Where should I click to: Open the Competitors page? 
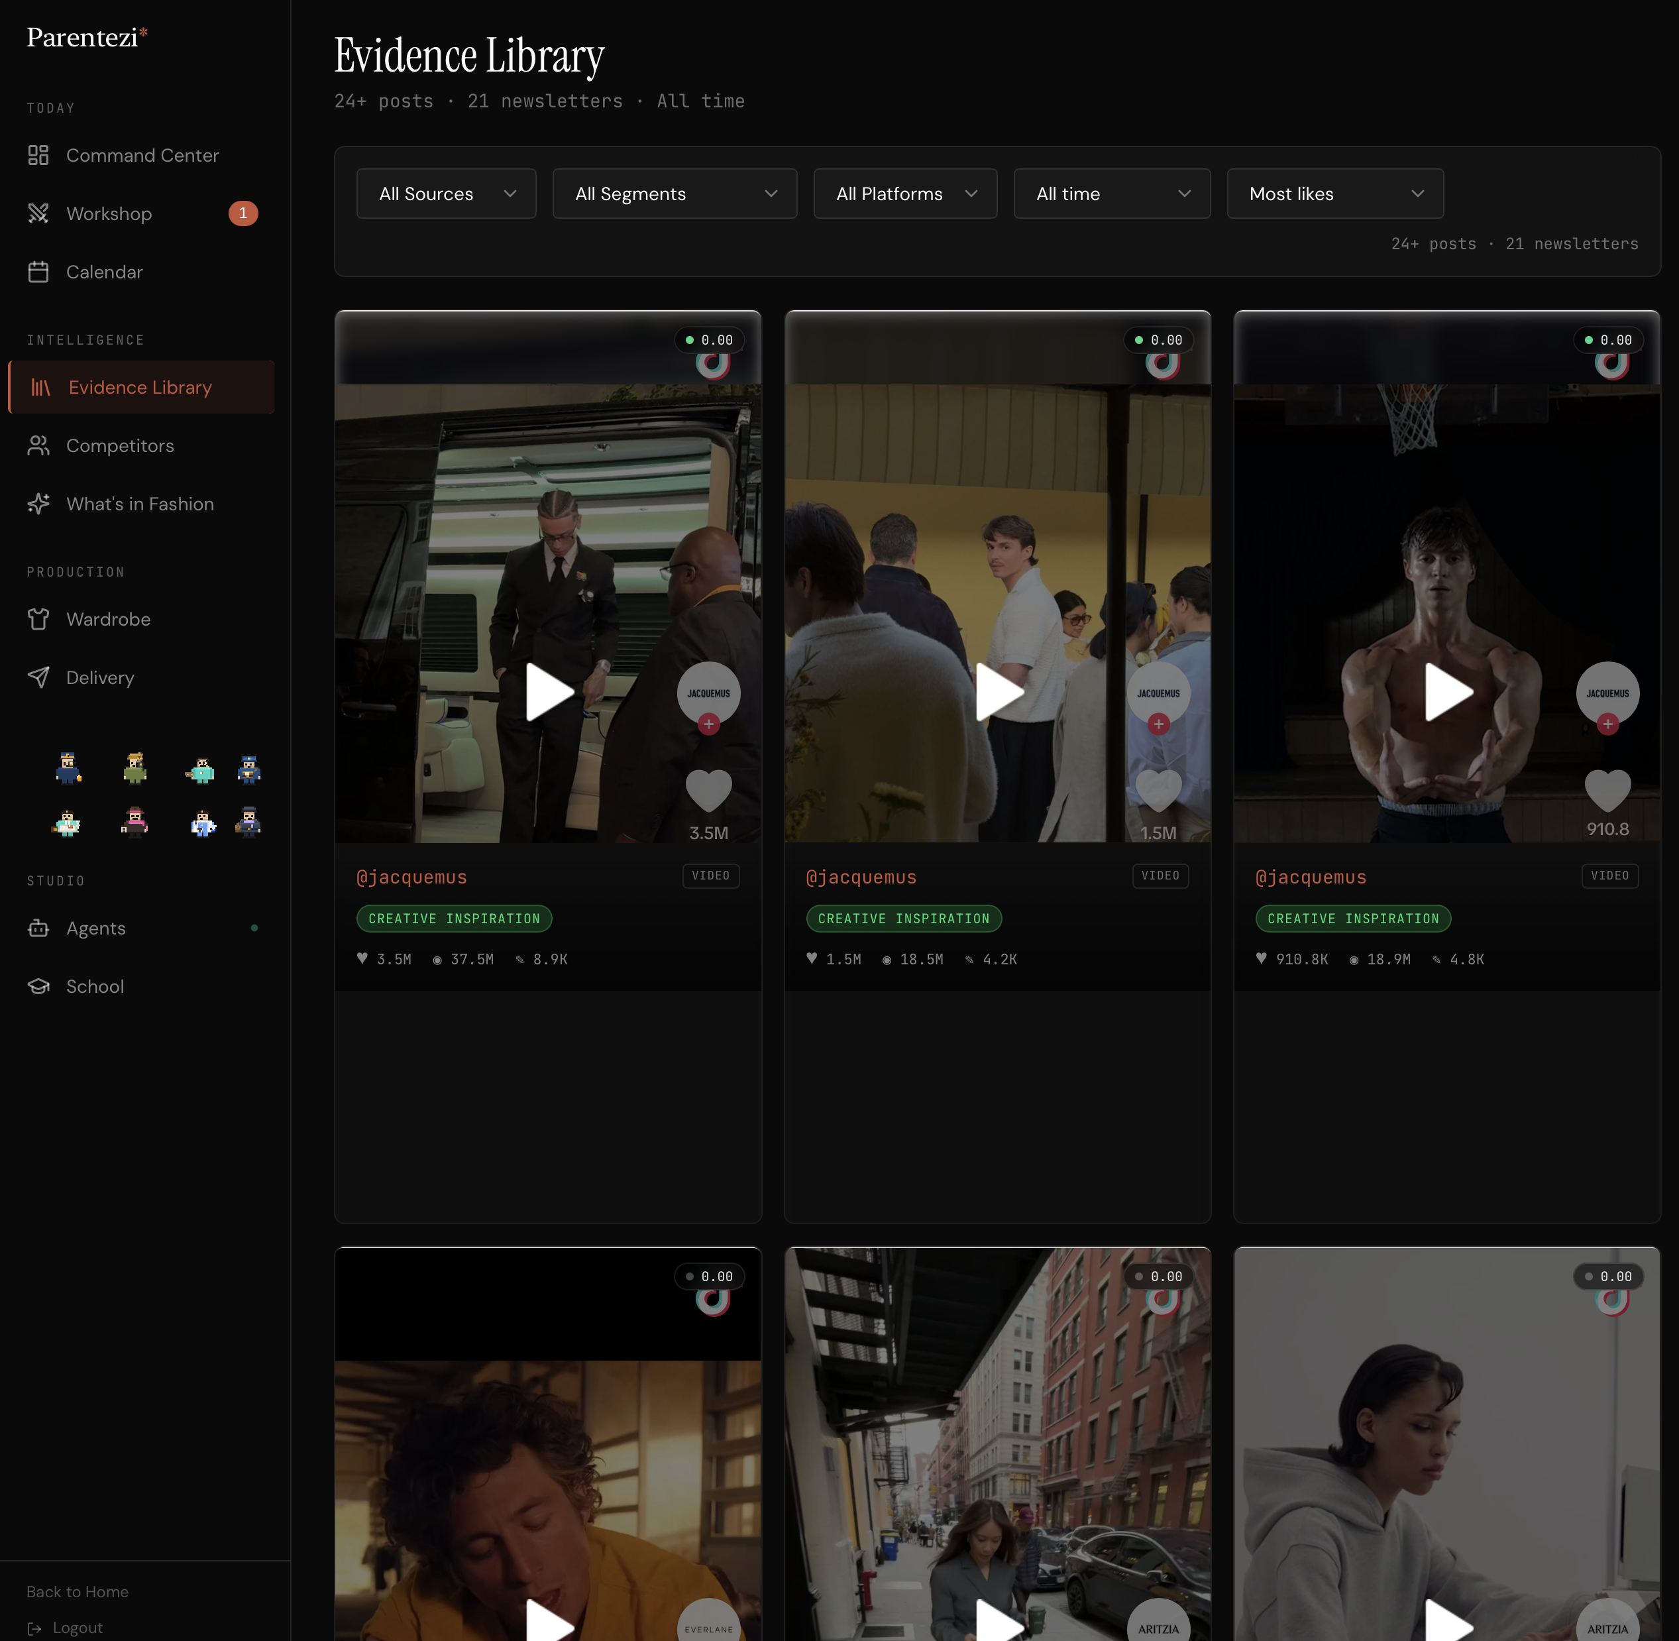(x=141, y=445)
